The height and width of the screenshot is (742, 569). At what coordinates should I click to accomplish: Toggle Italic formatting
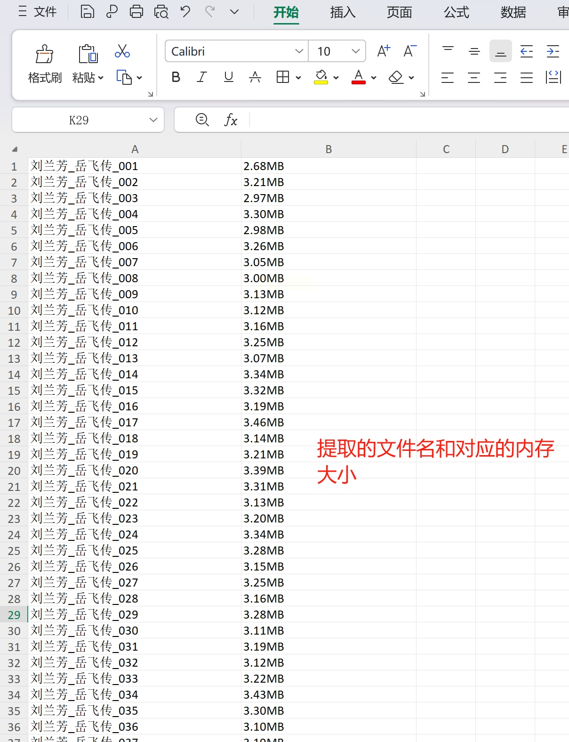click(202, 77)
